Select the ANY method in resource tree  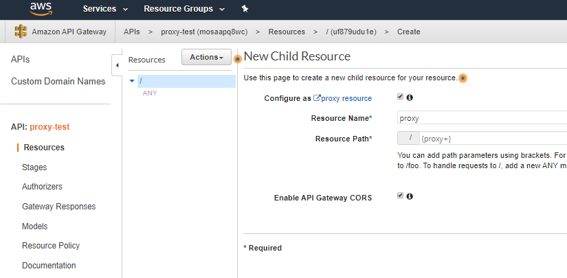(150, 93)
